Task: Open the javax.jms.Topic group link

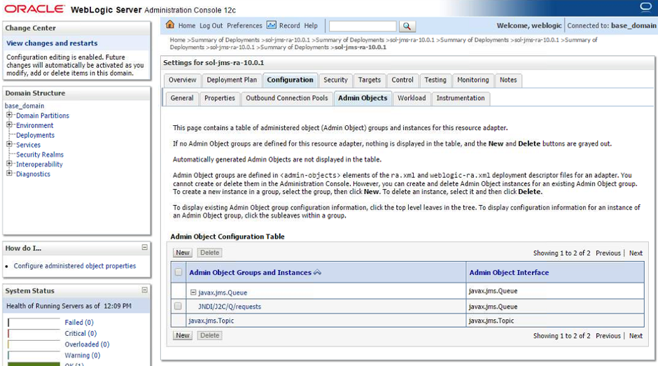Action: (x=211, y=321)
